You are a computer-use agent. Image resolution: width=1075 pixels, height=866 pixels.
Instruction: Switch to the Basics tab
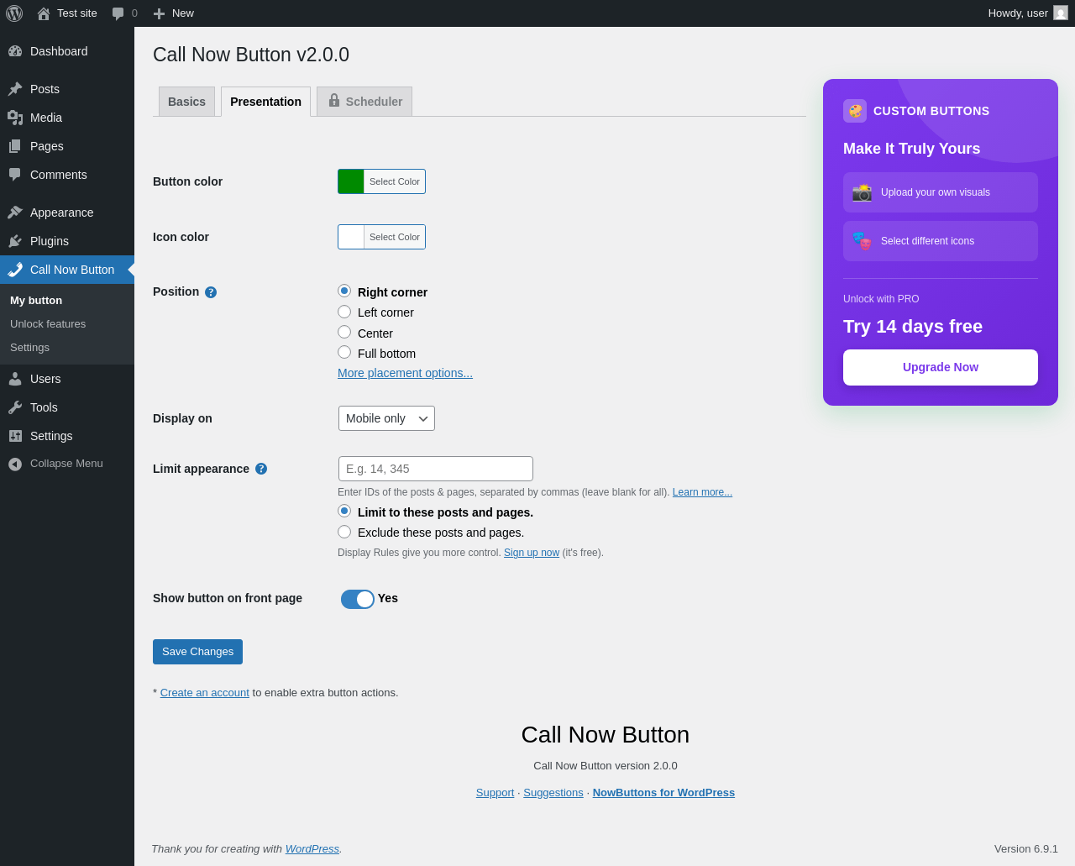pyautogui.click(x=186, y=102)
